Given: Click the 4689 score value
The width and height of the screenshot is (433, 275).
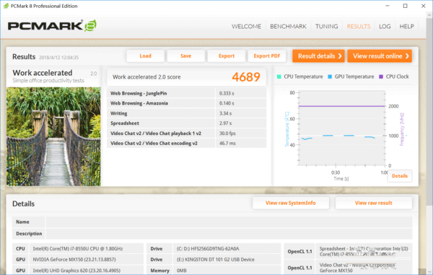Looking at the screenshot, I should [x=246, y=77].
